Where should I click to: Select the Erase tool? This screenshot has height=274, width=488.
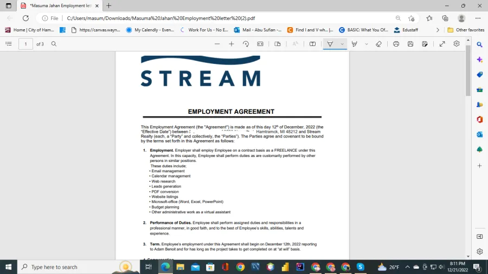(378, 44)
